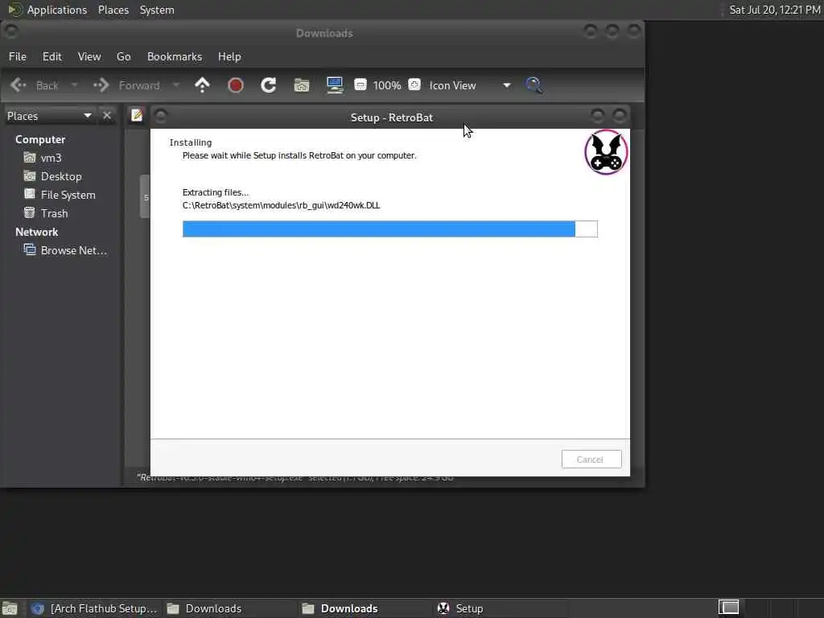
Task: Open the Bookmarks menu
Action: point(175,56)
